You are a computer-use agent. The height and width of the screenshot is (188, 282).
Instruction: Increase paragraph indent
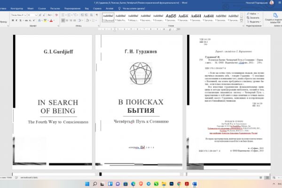tap(86, 15)
